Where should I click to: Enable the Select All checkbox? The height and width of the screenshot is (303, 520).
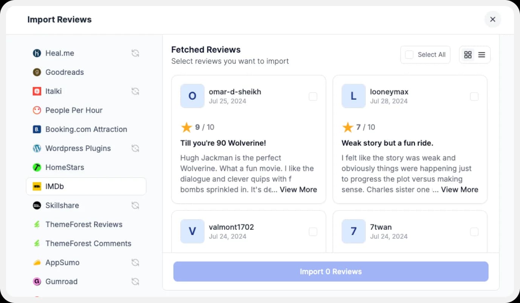click(409, 54)
